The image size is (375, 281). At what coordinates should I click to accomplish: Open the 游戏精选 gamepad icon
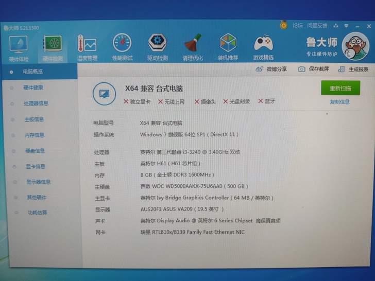point(263,47)
